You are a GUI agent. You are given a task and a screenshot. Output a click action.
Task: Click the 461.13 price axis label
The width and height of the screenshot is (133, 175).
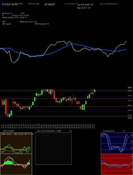(x=130, y=100)
